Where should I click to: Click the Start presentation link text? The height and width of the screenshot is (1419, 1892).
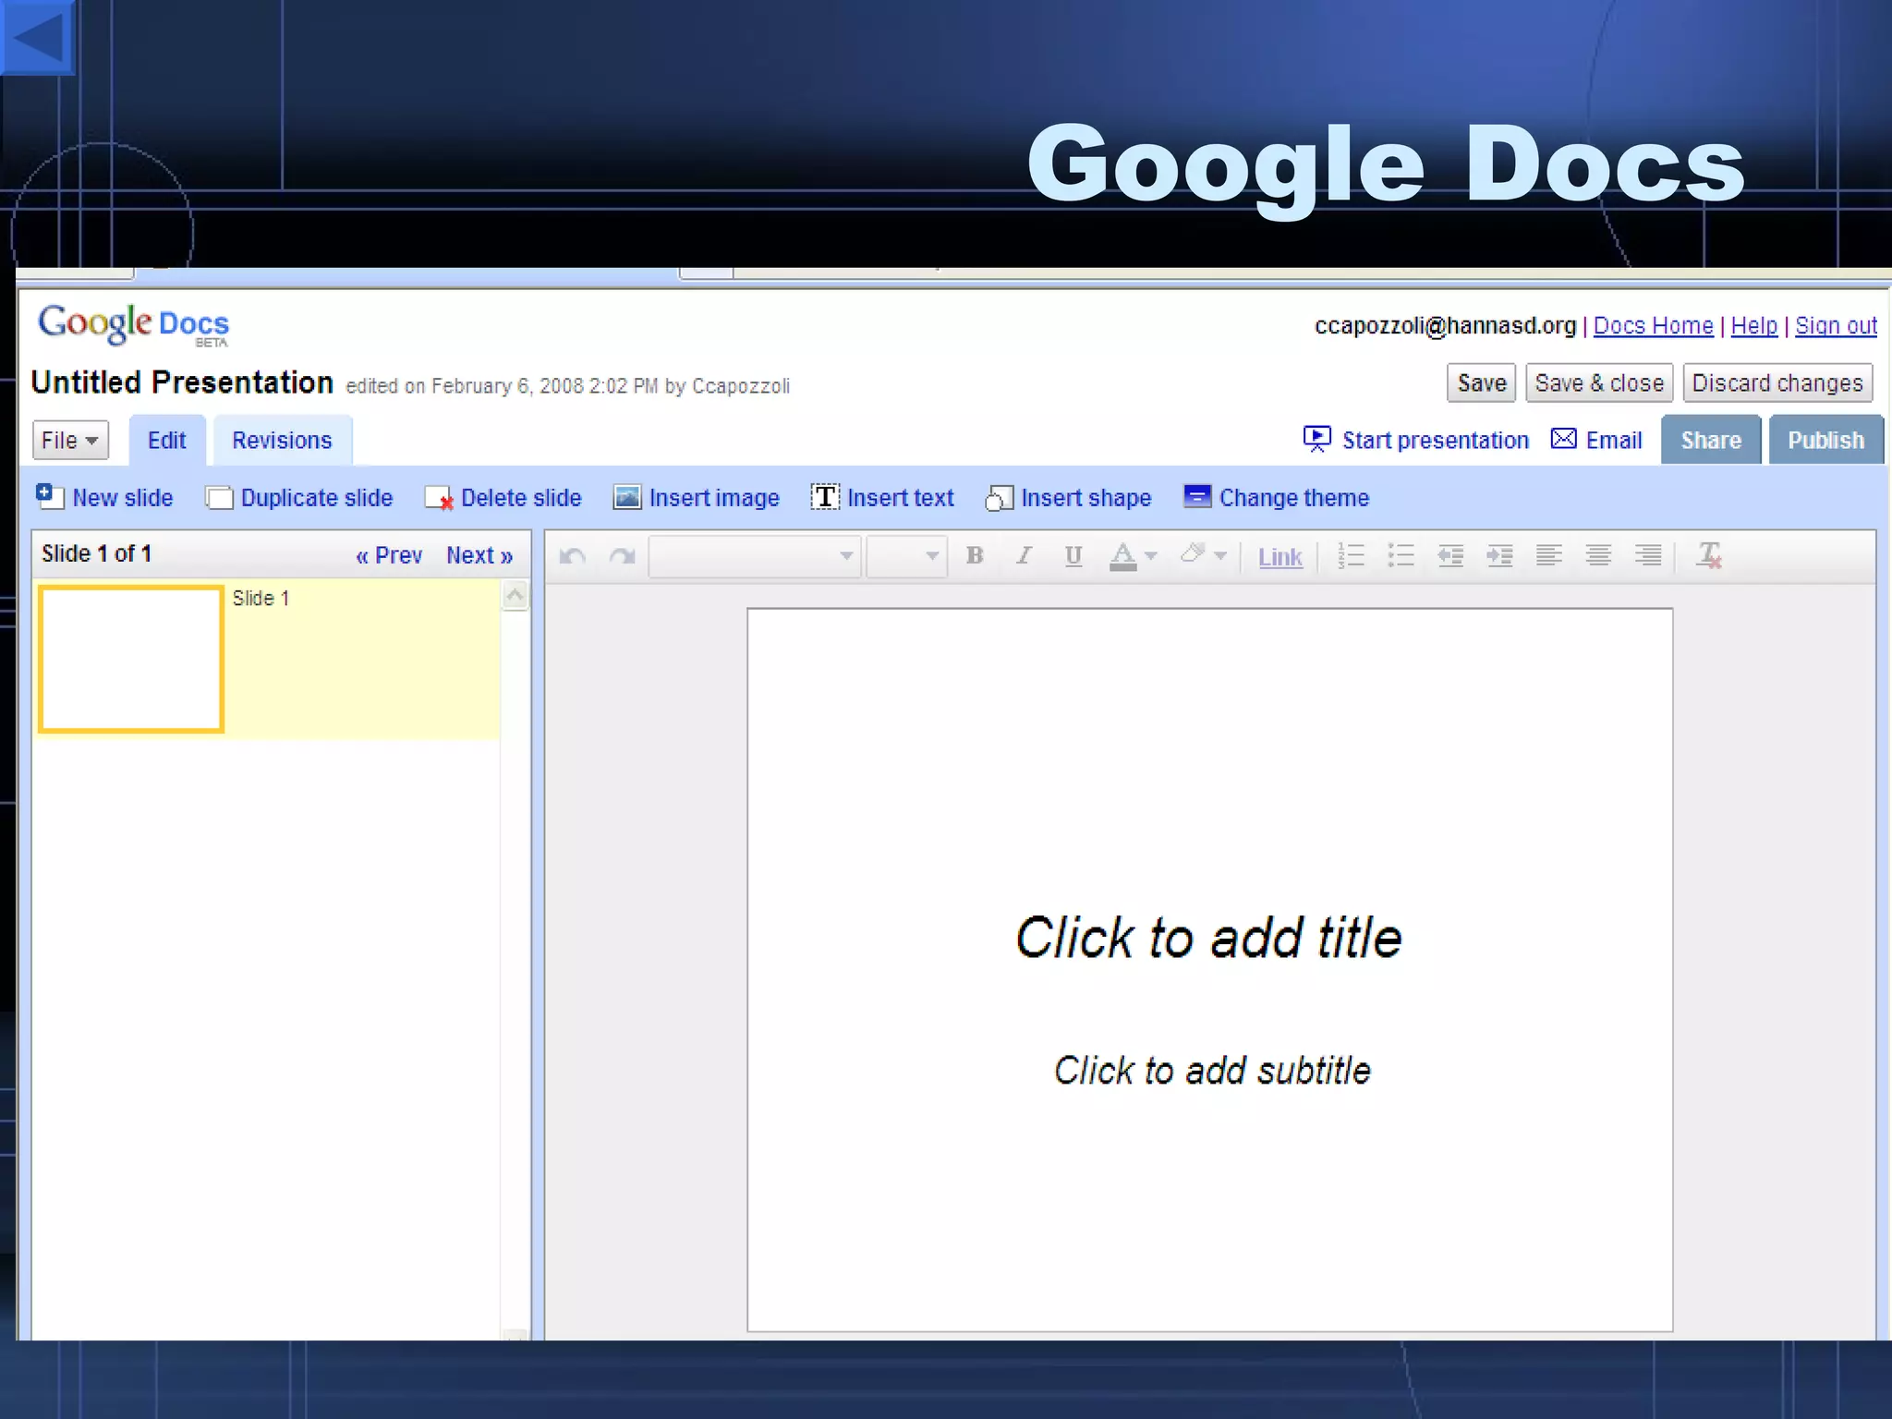pos(1436,441)
